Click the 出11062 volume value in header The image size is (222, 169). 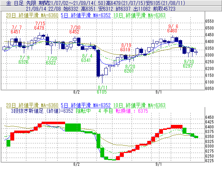click(x=142, y=9)
